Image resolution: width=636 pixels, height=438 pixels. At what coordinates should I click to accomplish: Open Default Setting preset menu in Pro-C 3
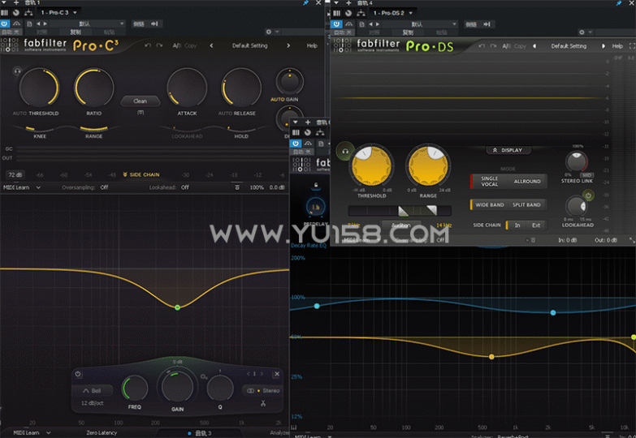250,45
